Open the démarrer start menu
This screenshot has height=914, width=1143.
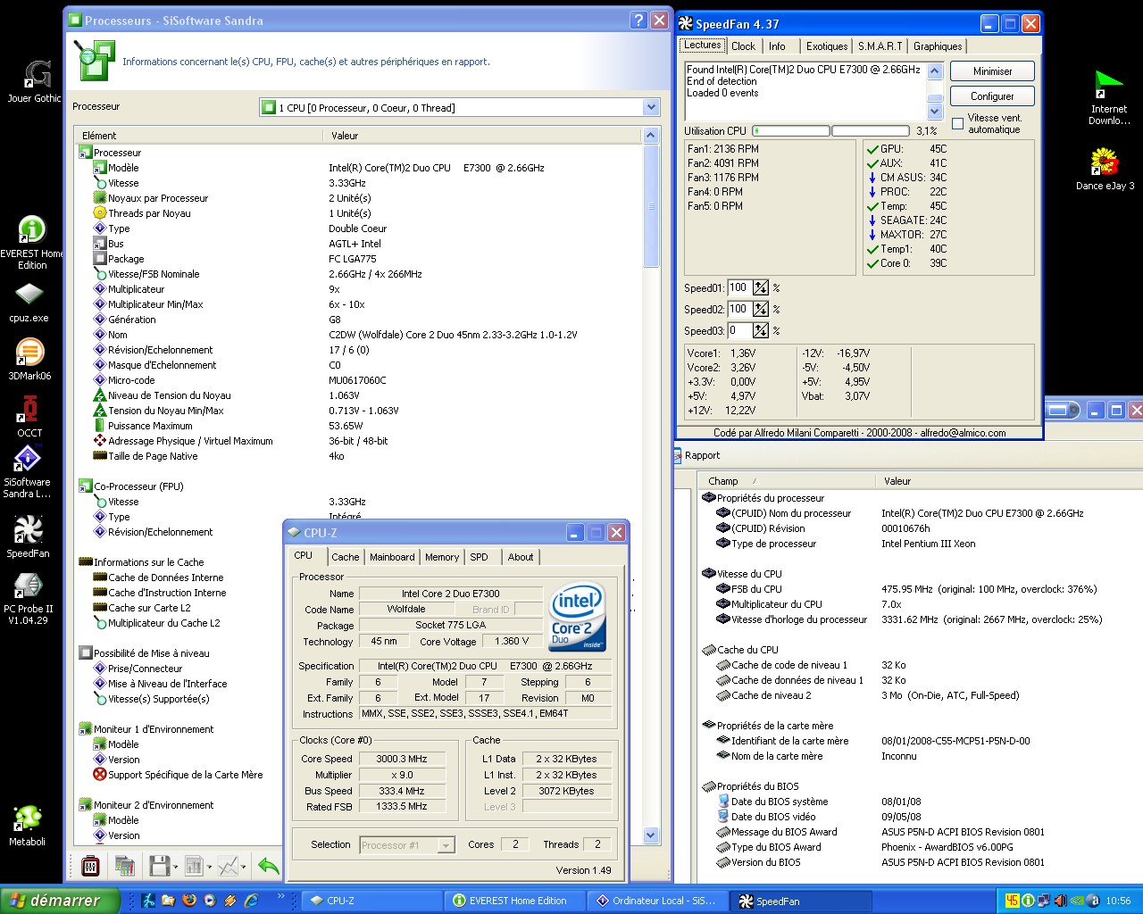59,901
